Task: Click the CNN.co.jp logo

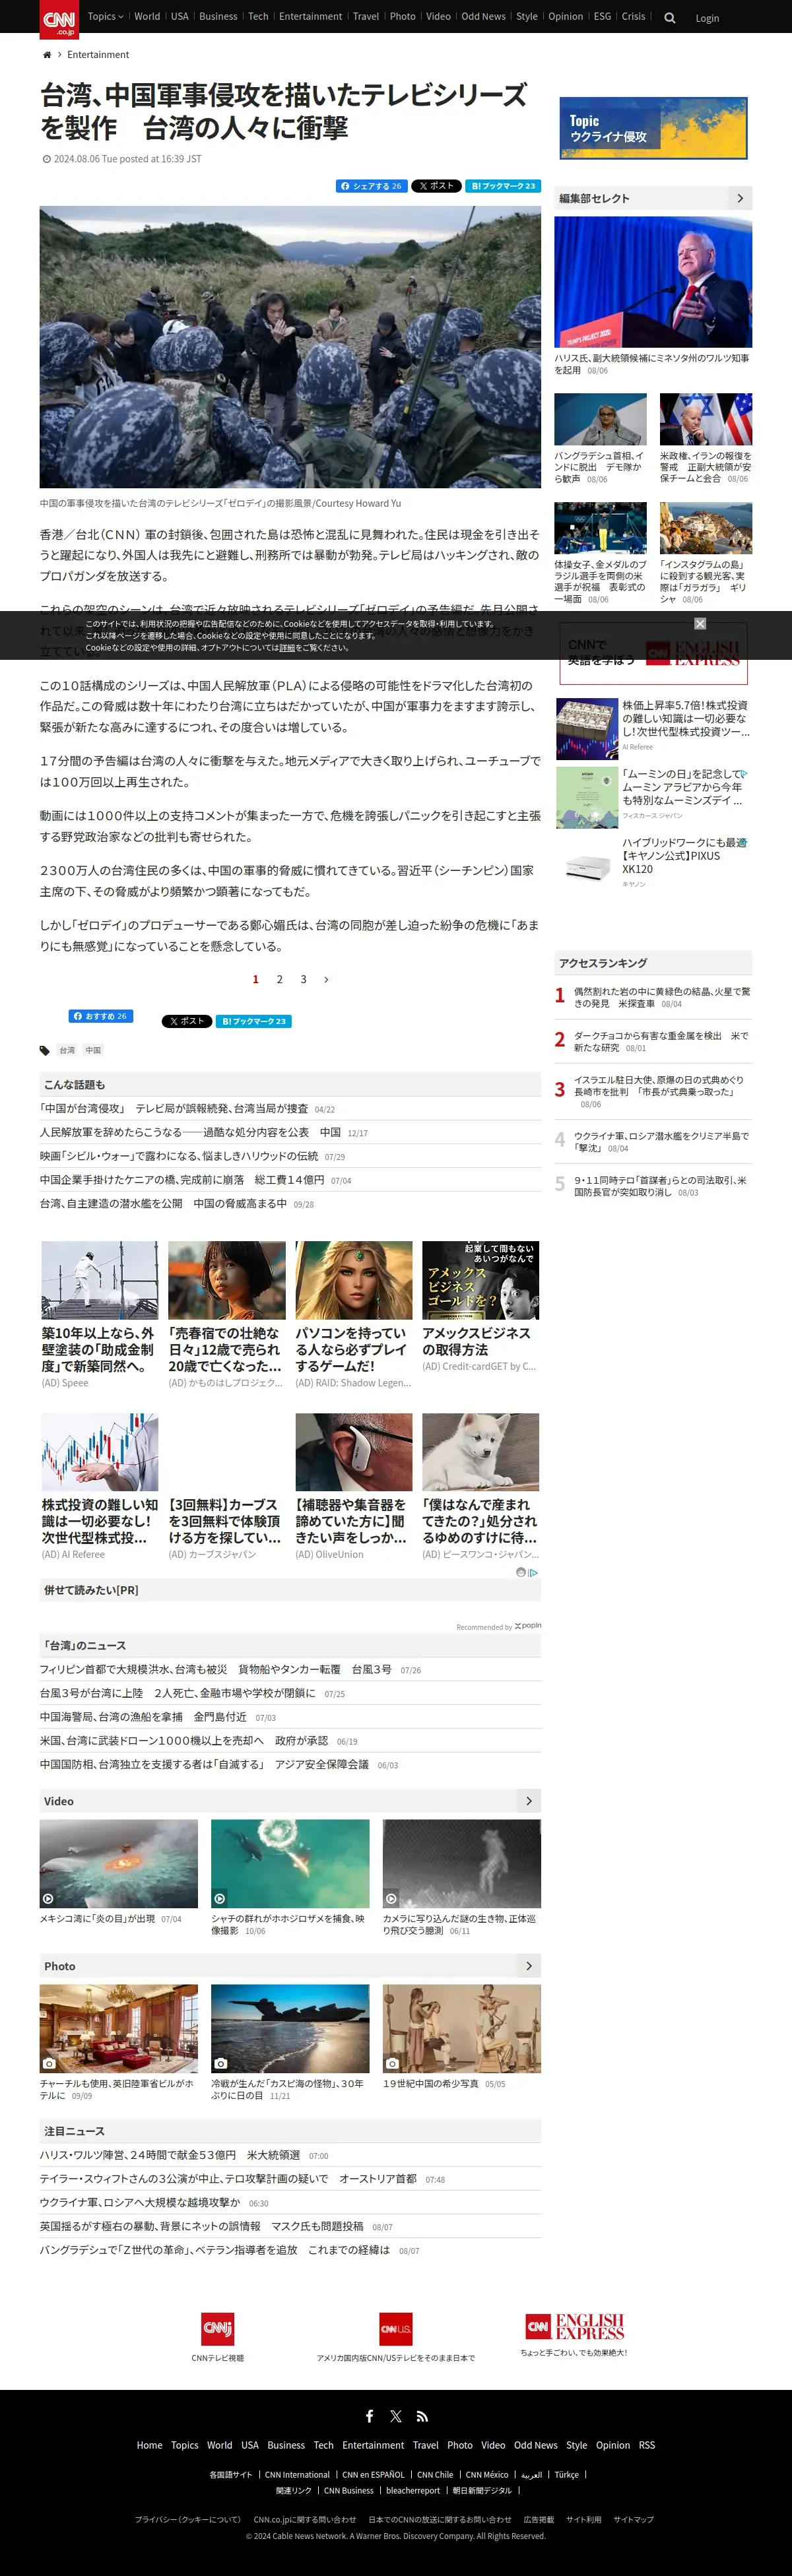Action: click(x=59, y=19)
